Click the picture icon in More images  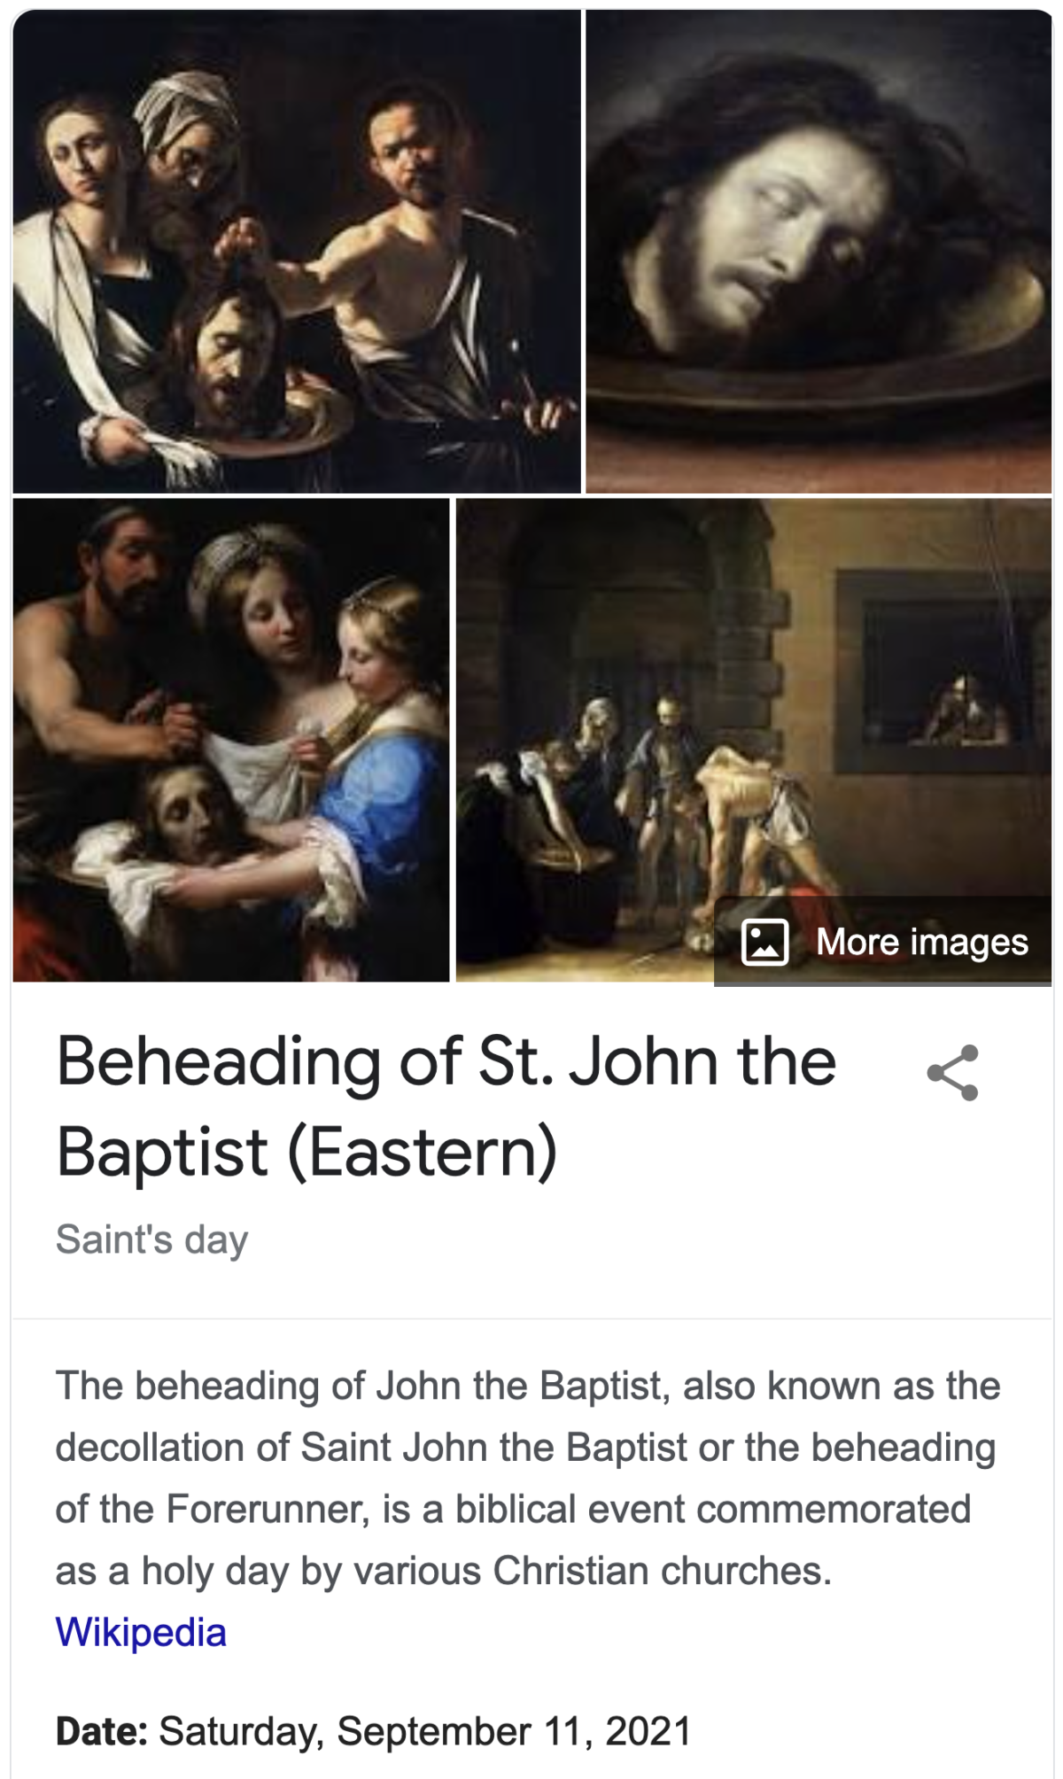pyautogui.click(x=764, y=942)
